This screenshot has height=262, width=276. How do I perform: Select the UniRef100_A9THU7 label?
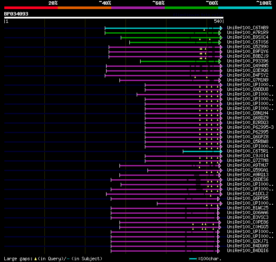click(x=248, y=165)
